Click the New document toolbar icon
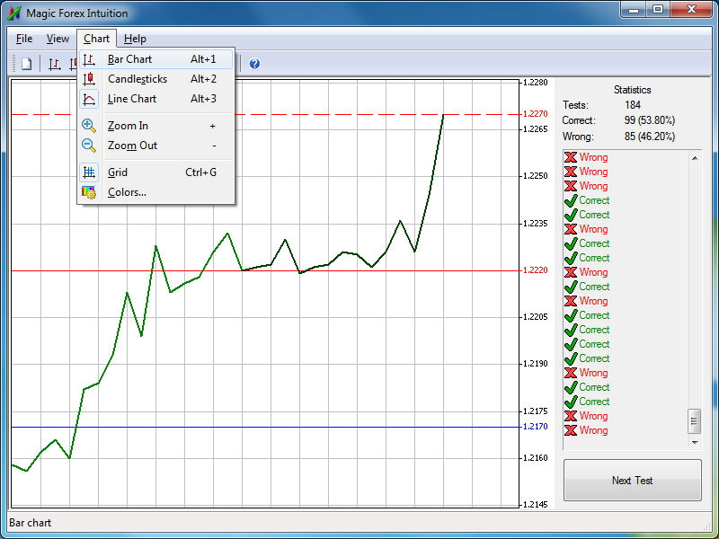The width and height of the screenshot is (719, 539). (x=27, y=64)
